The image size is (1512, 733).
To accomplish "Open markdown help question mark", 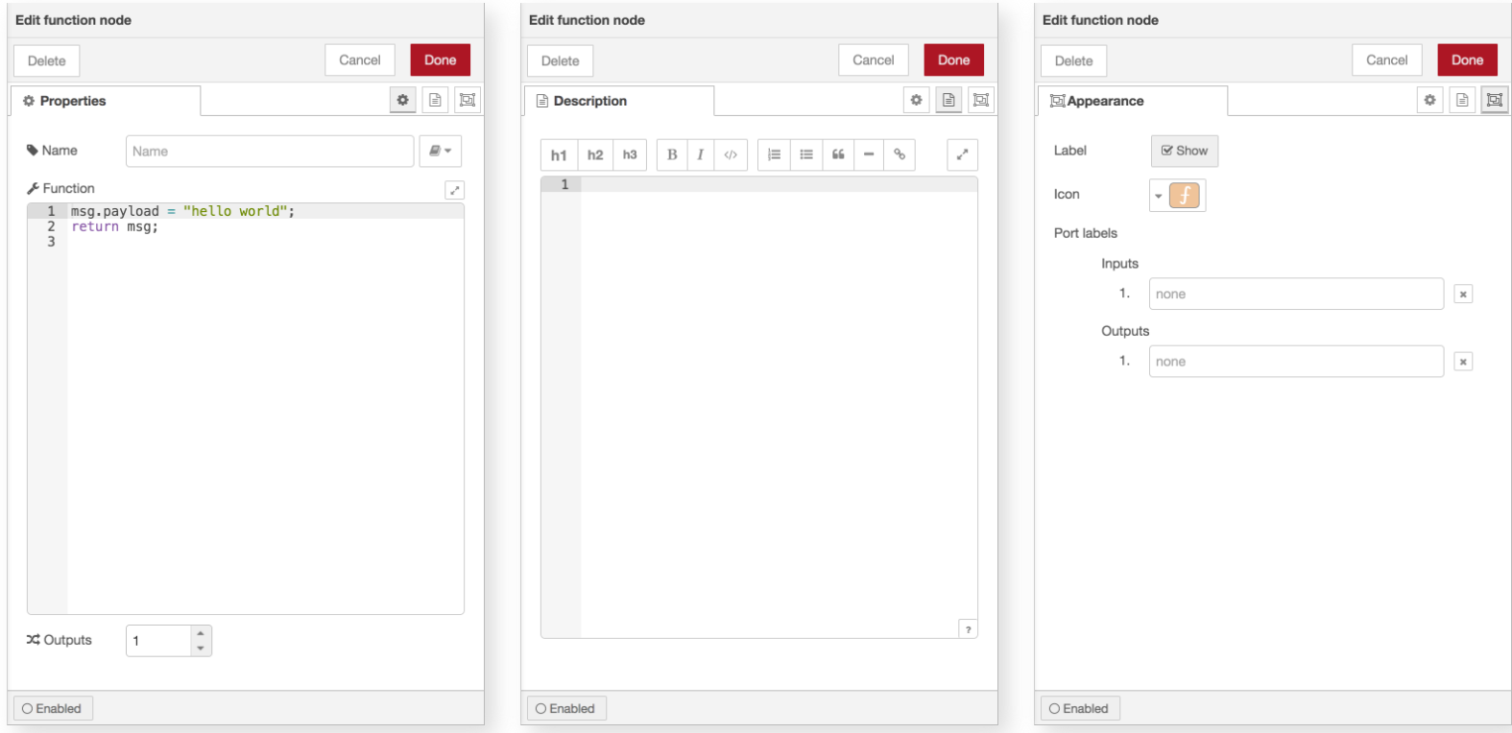I will point(968,629).
